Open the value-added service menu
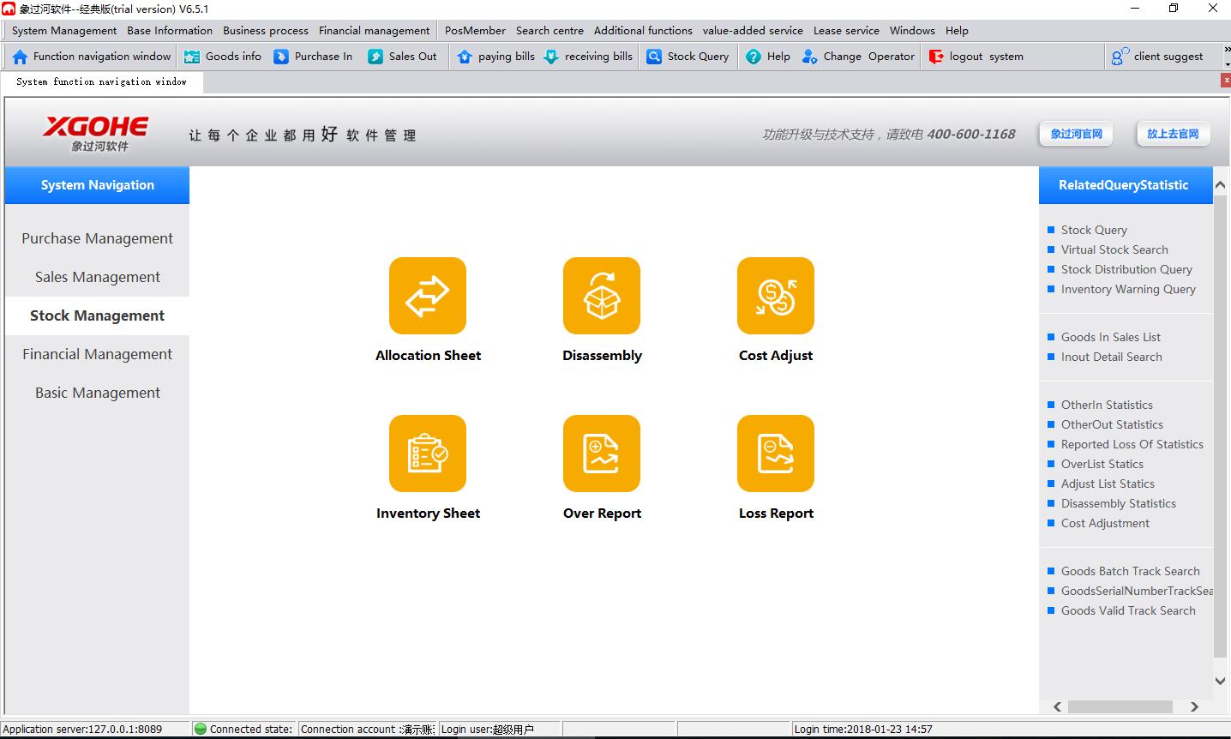Image resolution: width=1231 pixels, height=739 pixels. coord(753,30)
